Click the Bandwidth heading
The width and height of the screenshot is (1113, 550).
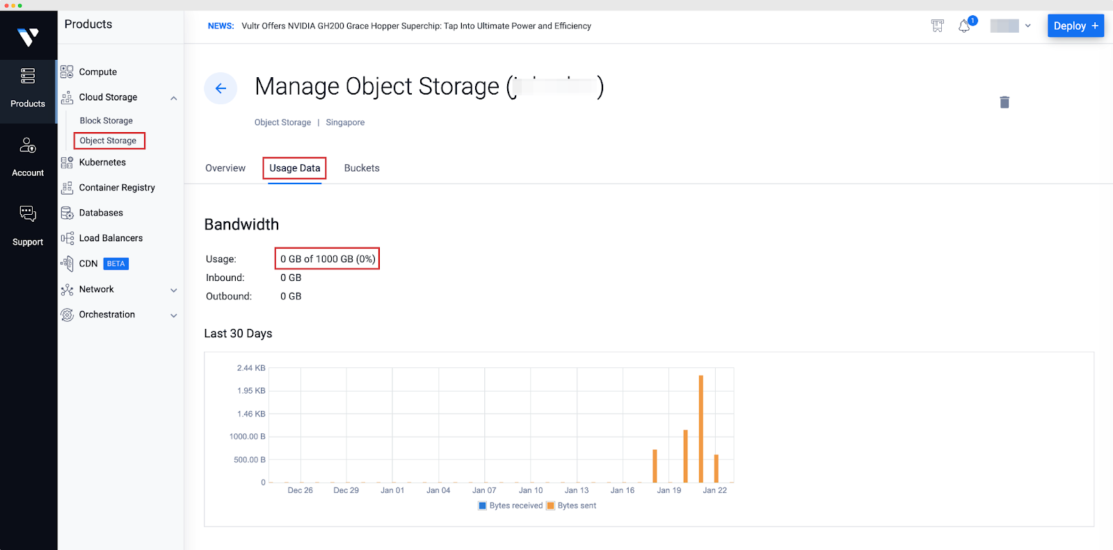pyautogui.click(x=241, y=225)
